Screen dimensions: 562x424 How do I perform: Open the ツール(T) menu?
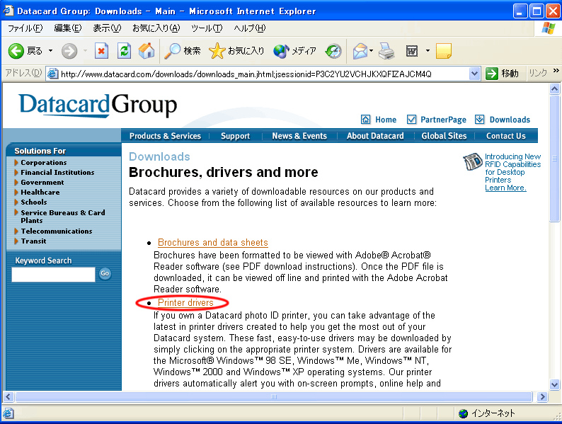pyautogui.click(x=207, y=28)
